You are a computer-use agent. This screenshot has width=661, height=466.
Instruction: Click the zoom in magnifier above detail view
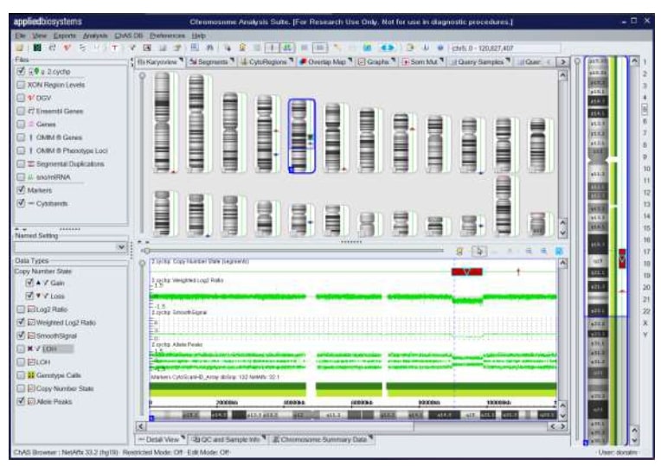pyautogui.click(x=527, y=251)
